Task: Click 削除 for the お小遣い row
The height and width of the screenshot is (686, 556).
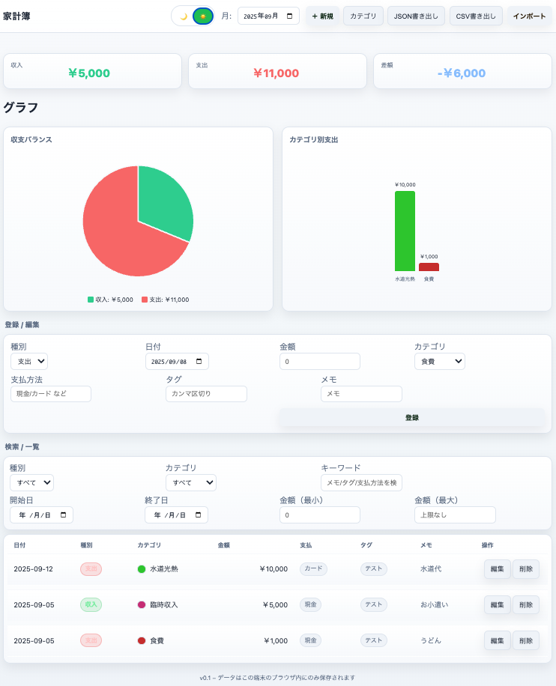Action: [x=526, y=604]
